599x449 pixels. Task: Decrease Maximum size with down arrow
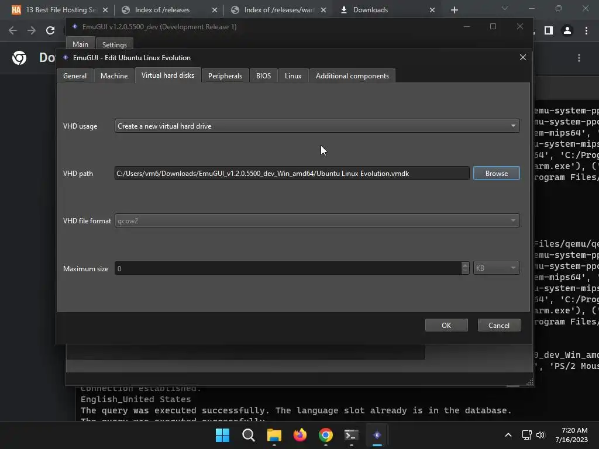[465, 271]
